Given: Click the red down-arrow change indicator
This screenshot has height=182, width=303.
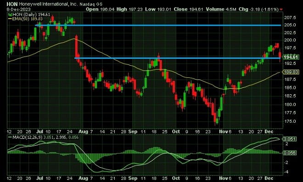Looking at the screenshot, I should pyautogui.click(x=281, y=9).
